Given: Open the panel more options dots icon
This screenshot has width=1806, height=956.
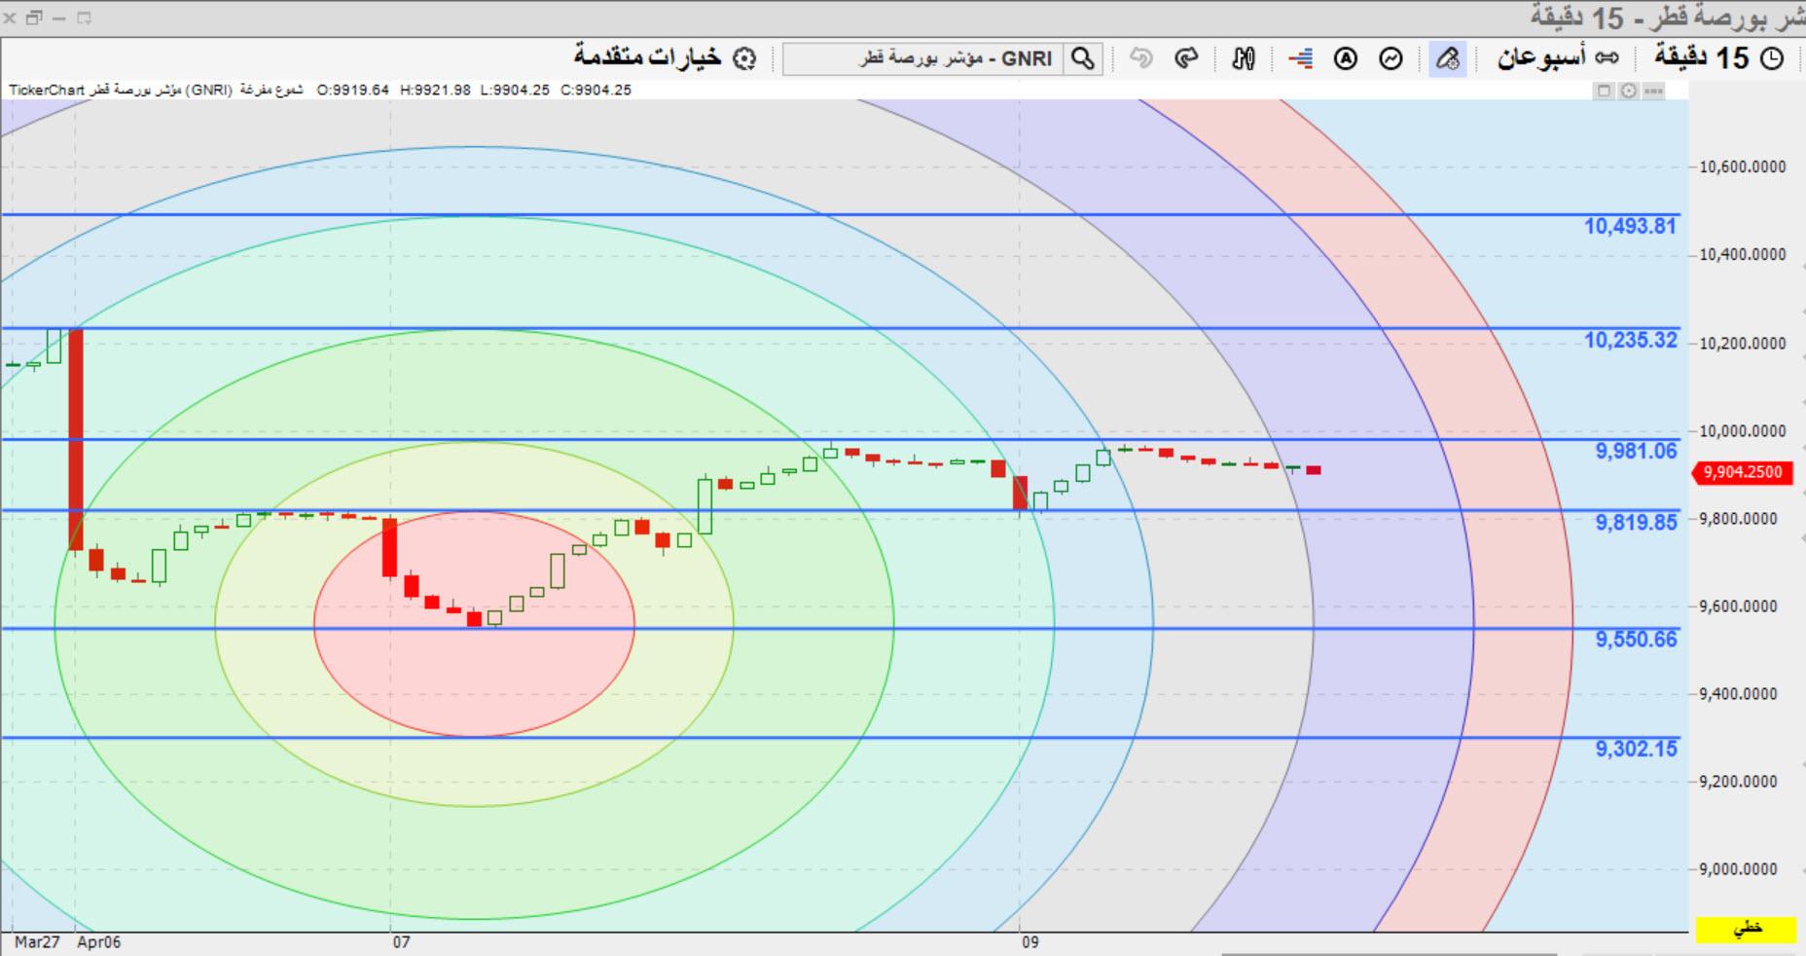Looking at the screenshot, I should [1653, 91].
